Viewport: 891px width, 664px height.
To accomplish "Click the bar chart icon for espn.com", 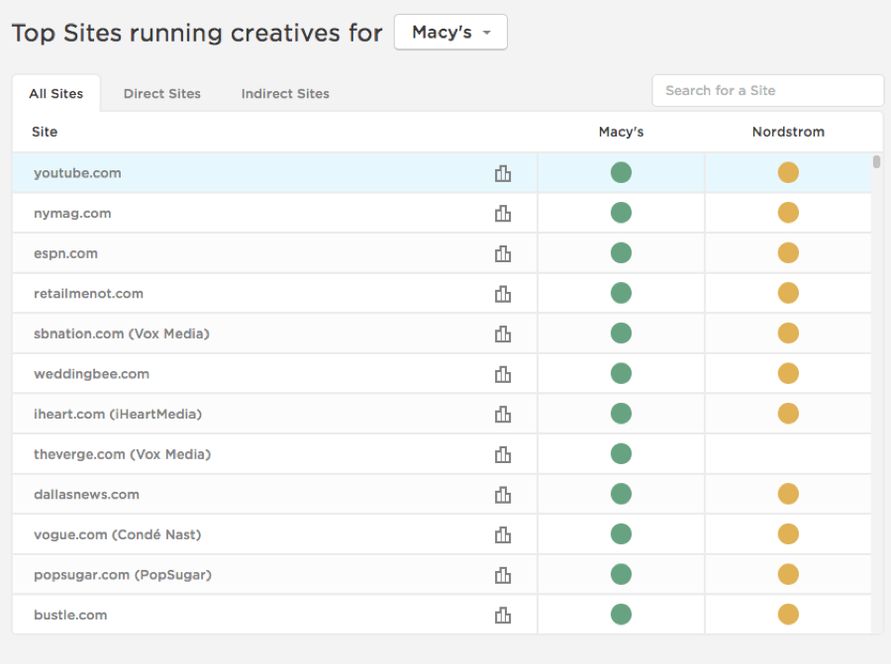I will 503,253.
